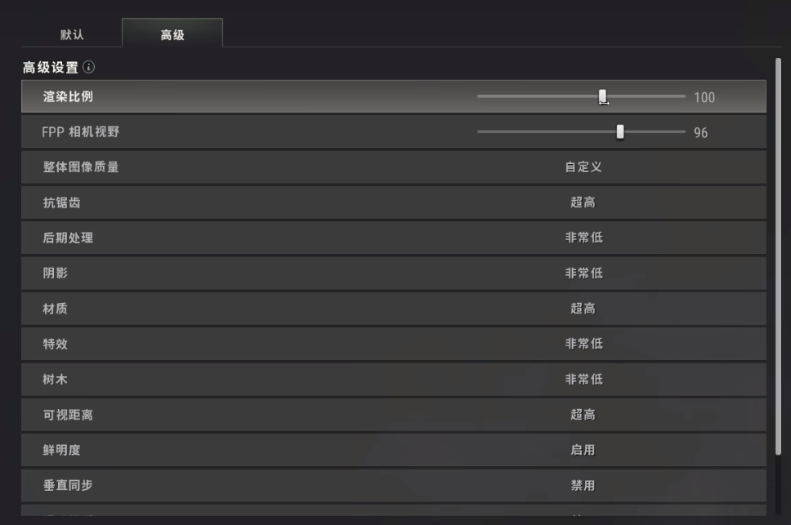Screen dimensions: 791x525
Task: Click the 渲染比例 value 100
Action: click(704, 98)
